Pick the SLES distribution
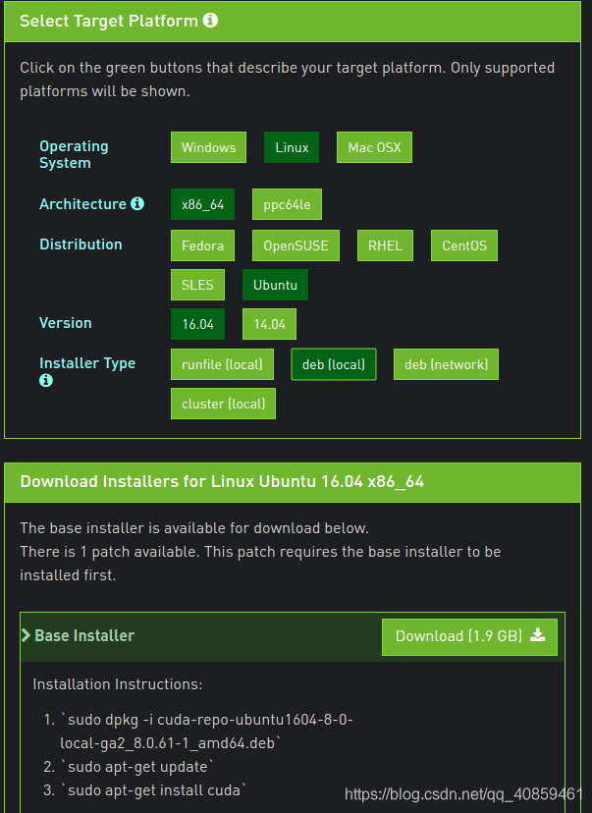 point(197,285)
